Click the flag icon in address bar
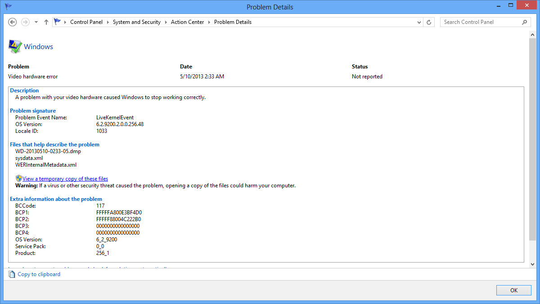 pyautogui.click(x=57, y=22)
